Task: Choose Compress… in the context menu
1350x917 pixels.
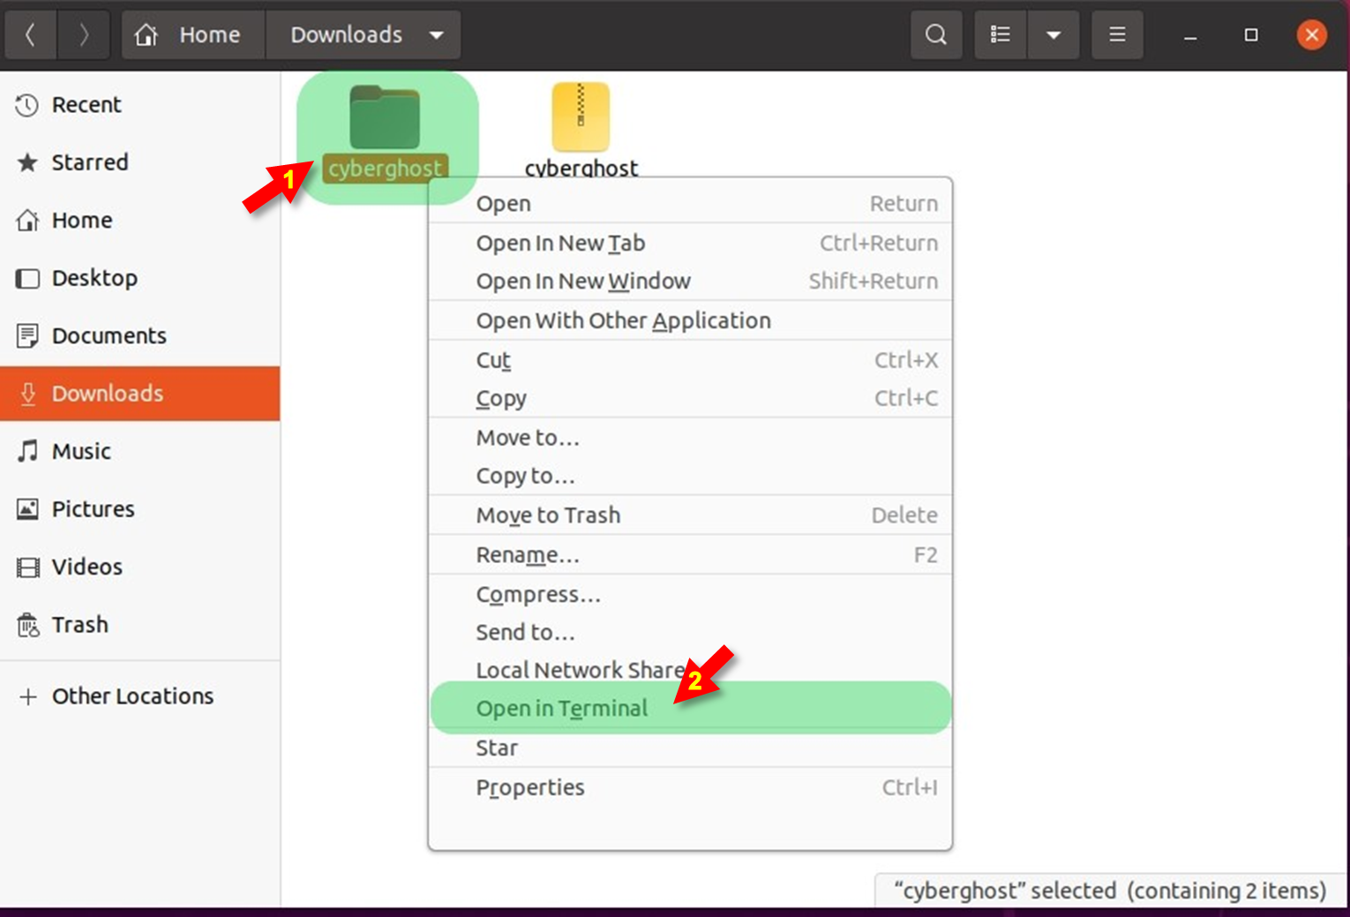Action: tap(690, 595)
